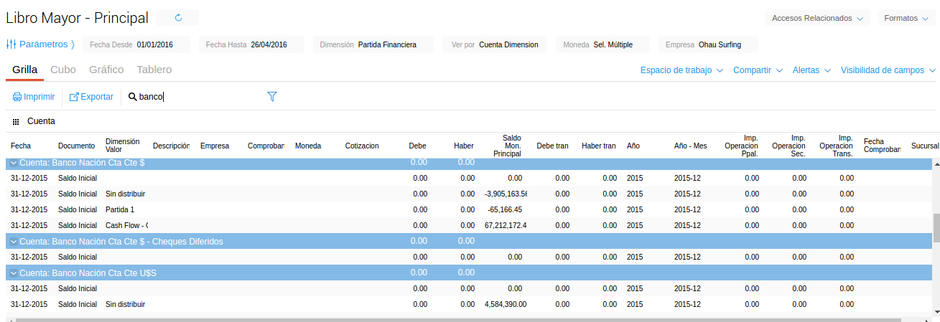Open the Parámetros sliders icon
This screenshot has width=940, height=322.
pyautogui.click(x=11, y=44)
